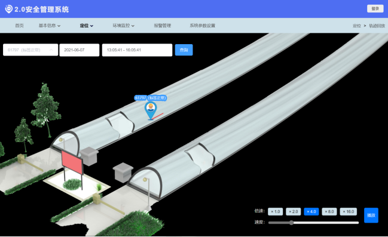388x237 pixels.
Task: Choose the ×8.0 playback speed
Action: coord(329,211)
